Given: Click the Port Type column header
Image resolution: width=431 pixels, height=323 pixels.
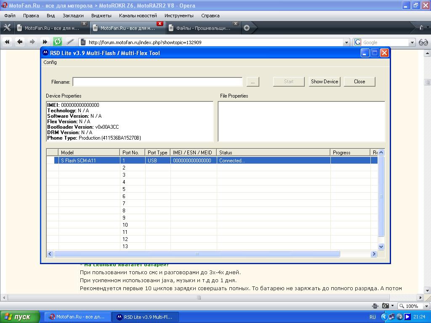Looking at the screenshot, I should click(x=158, y=152).
